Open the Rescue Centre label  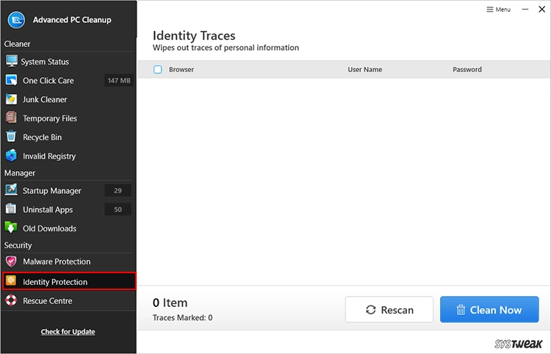point(48,300)
